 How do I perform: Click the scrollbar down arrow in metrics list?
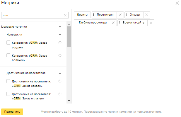(69, 101)
